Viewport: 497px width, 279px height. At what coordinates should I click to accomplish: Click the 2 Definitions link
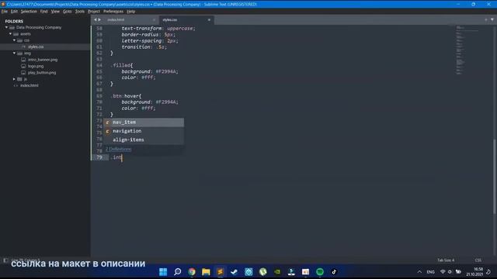tap(118, 149)
